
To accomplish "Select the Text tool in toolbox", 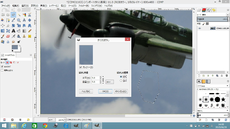I will (13, 31).
